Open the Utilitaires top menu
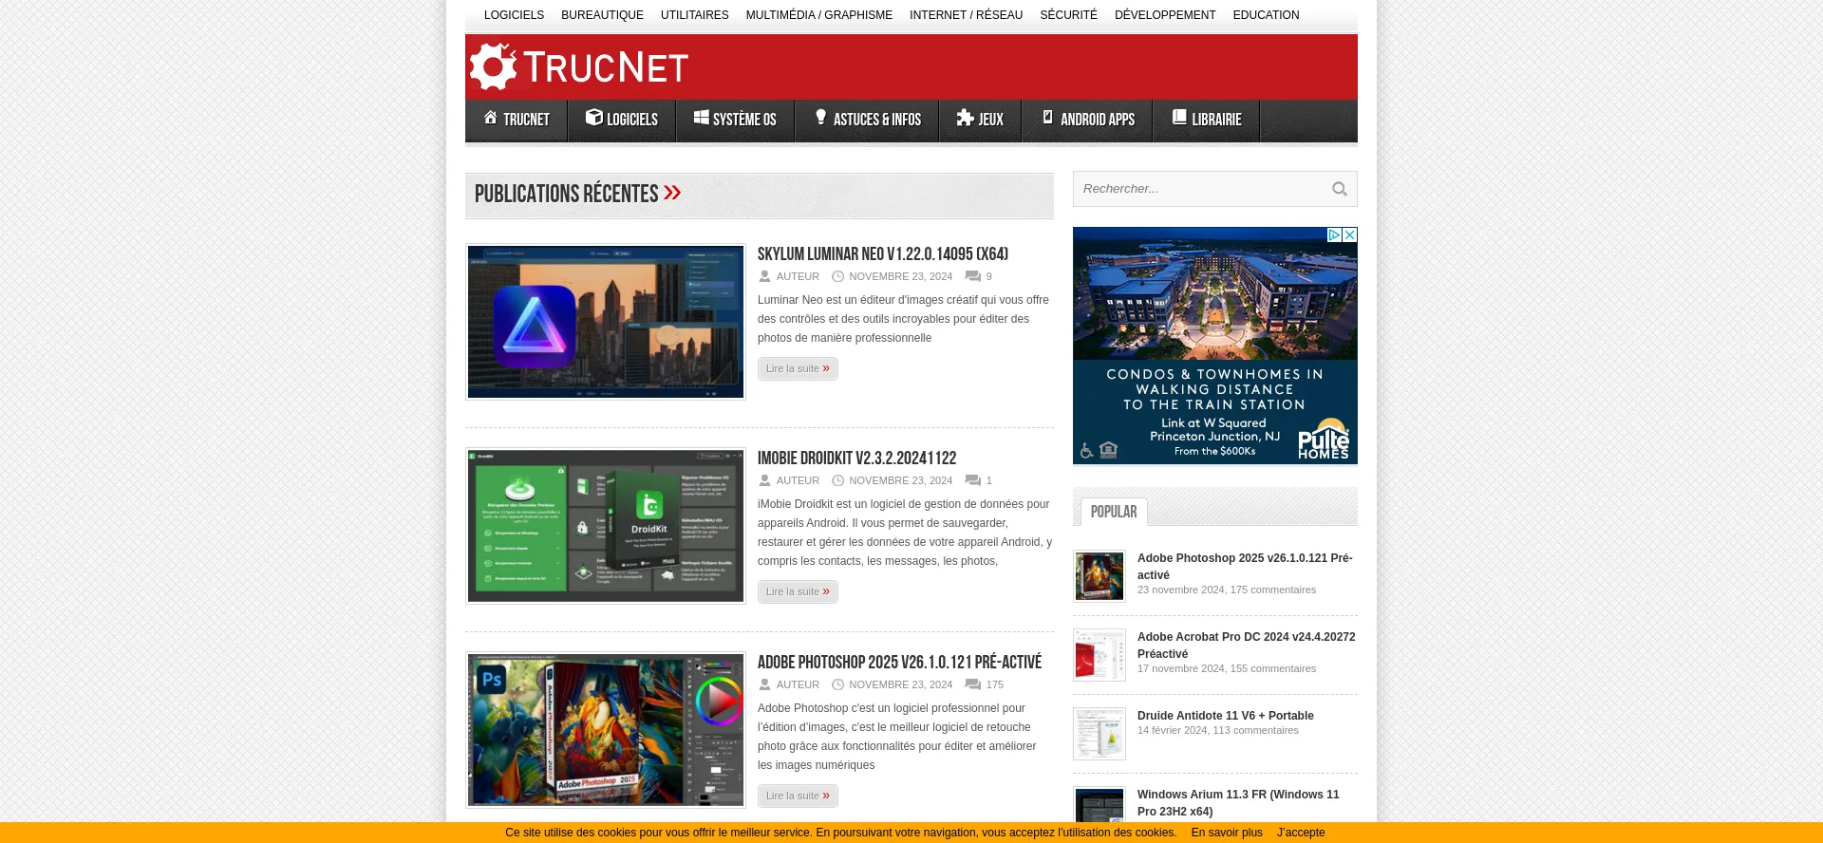Viewport: 1823px width, 843px height. pos(695,15)
